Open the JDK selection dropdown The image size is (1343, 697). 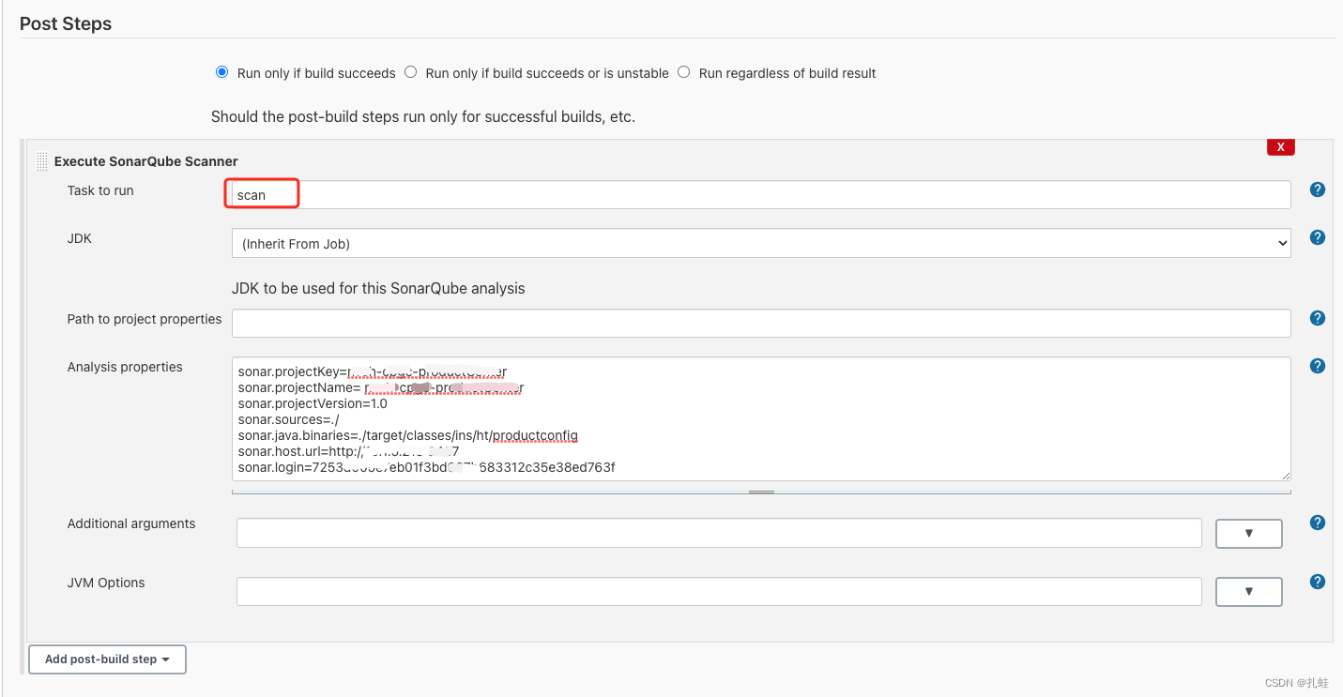pyautogui.click(x=761, y=243)
